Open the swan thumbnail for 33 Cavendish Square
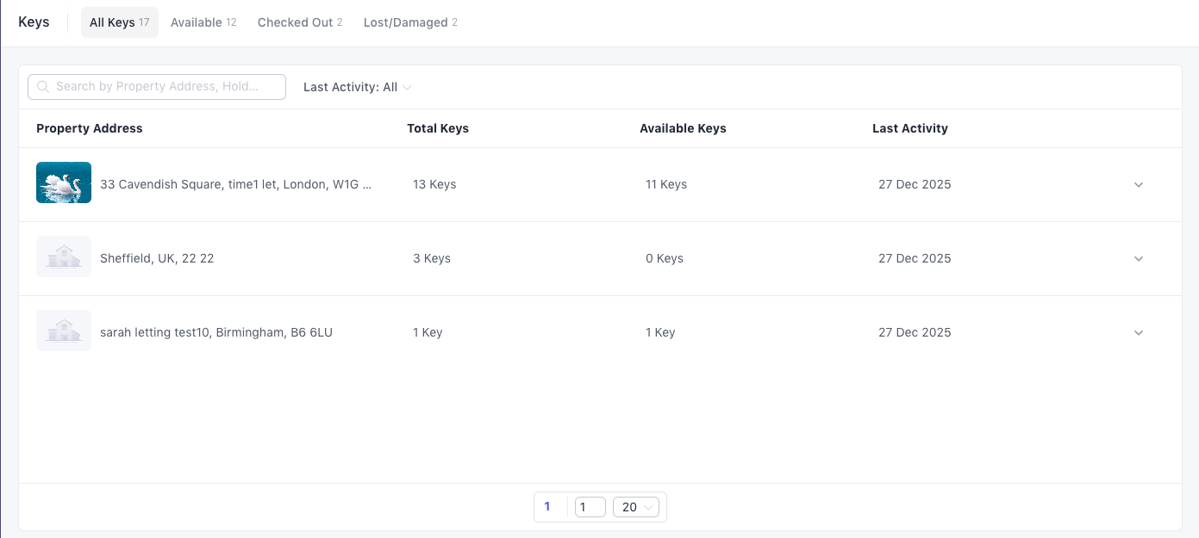 (64, 182)
